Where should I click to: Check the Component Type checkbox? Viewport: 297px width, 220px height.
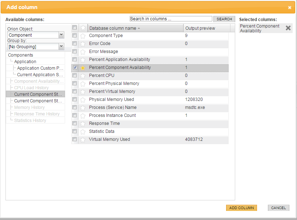(75, 35)
